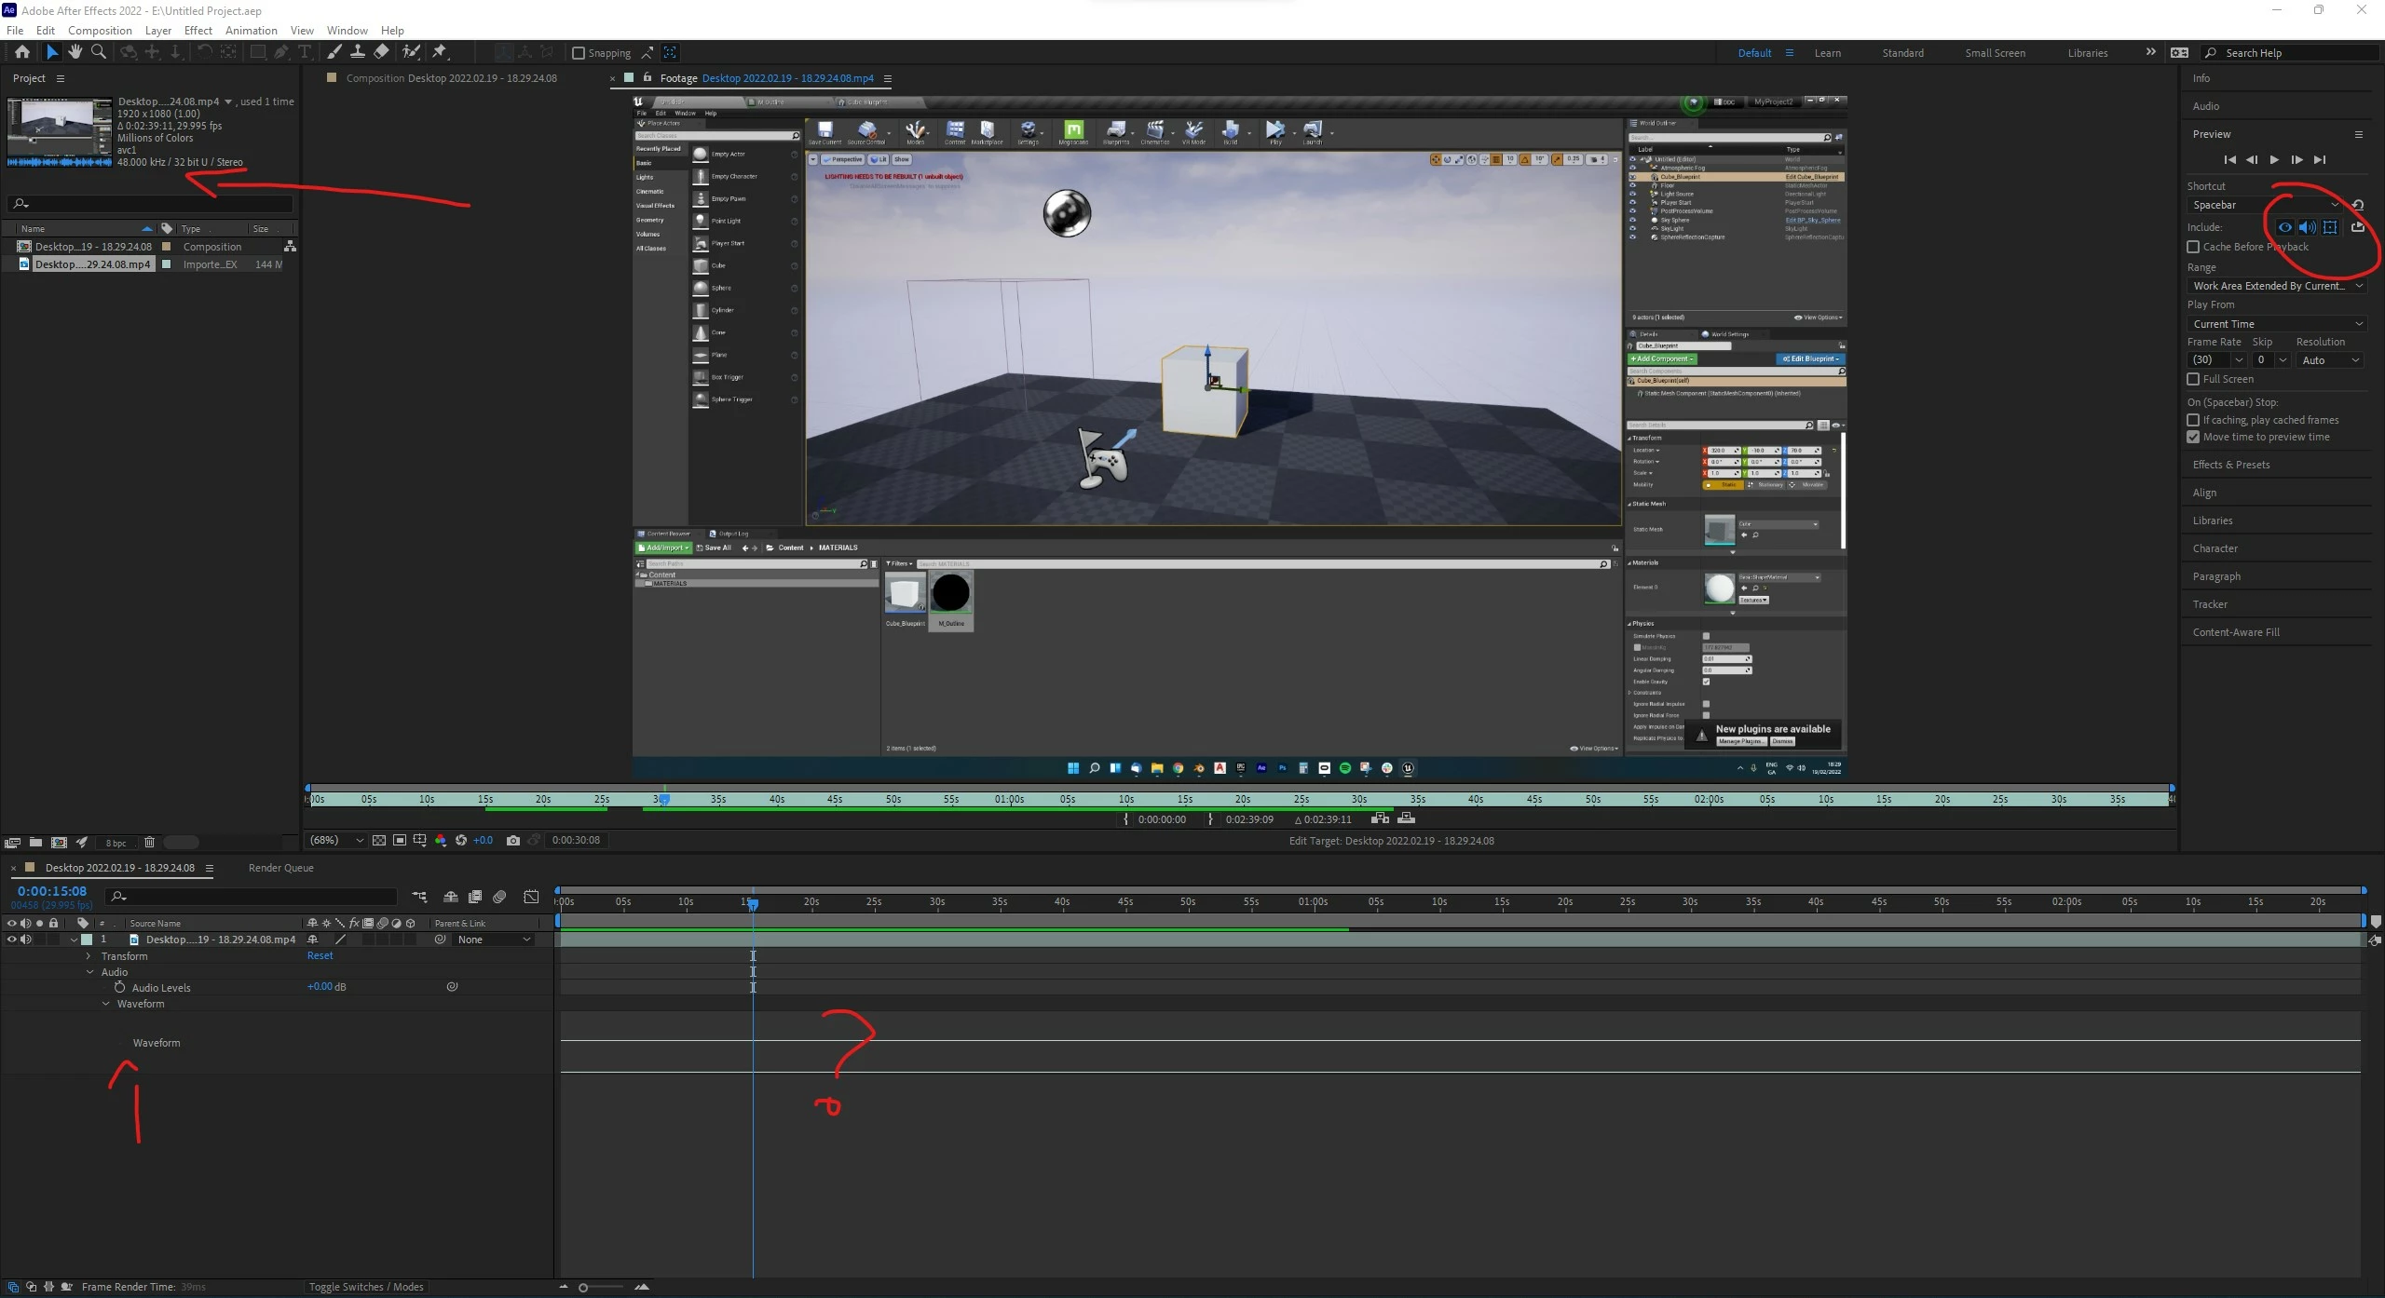
Task: Open the Composition menu
Action: 100,31
